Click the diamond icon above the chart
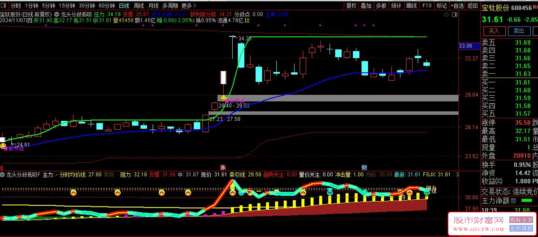 [x=446, y=15]
